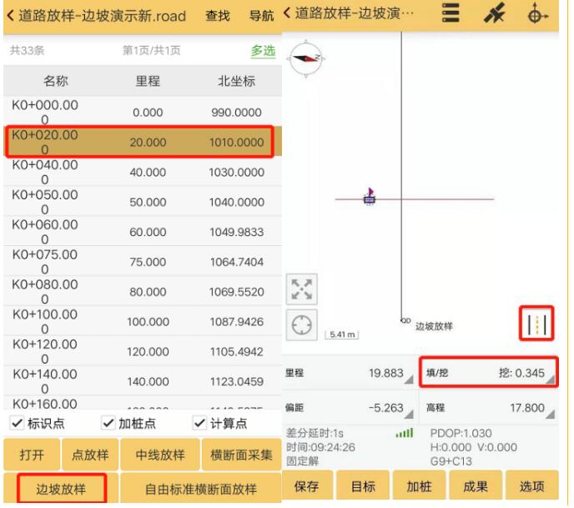Center map on current position
Image resolution: width=574 pixels, height=508 pixels.
point(302,325)
